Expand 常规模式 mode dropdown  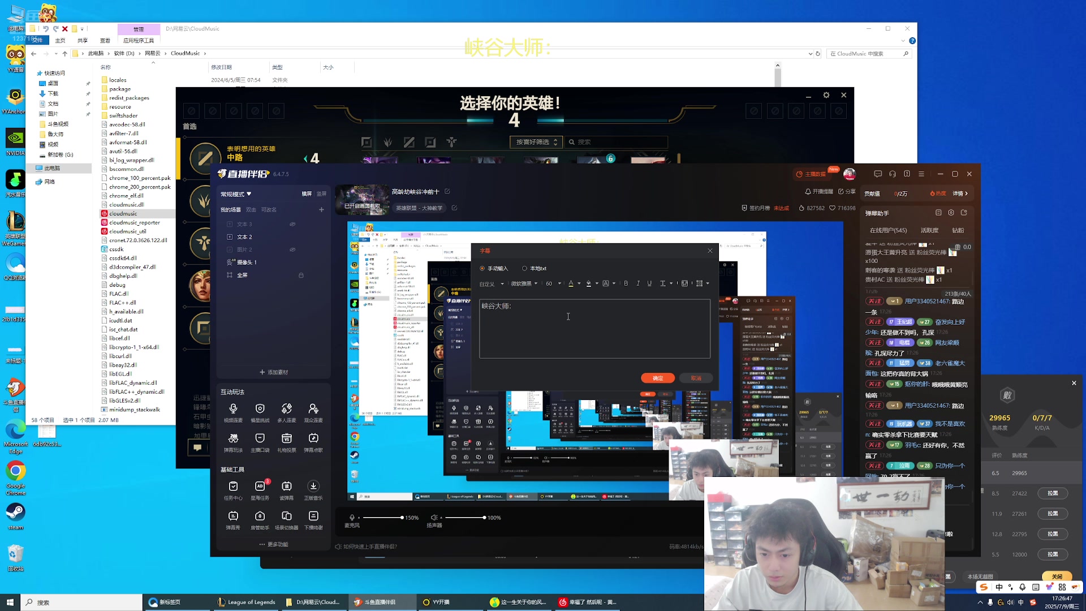236,194
